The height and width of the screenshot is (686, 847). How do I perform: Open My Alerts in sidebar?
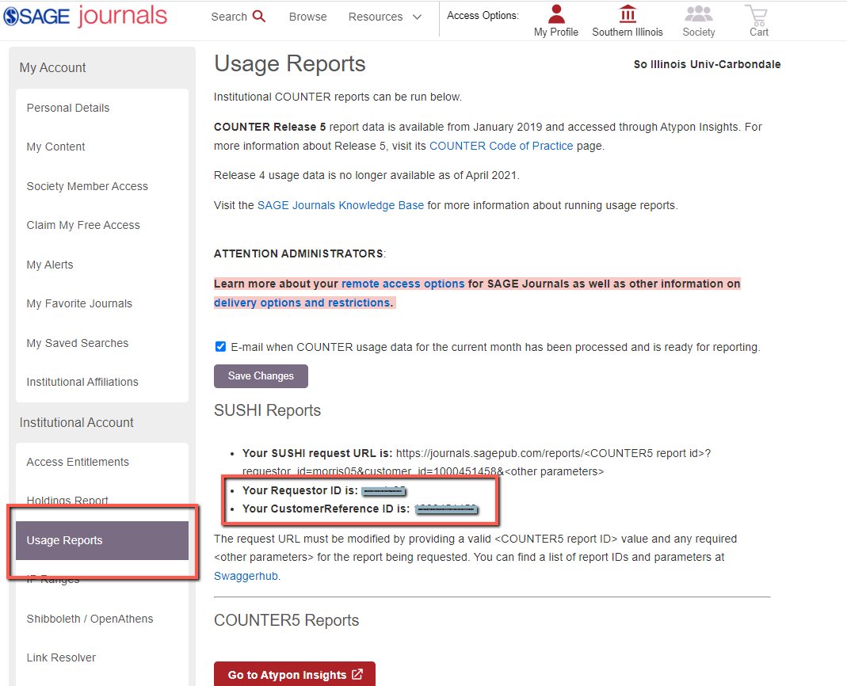[50, 265]
